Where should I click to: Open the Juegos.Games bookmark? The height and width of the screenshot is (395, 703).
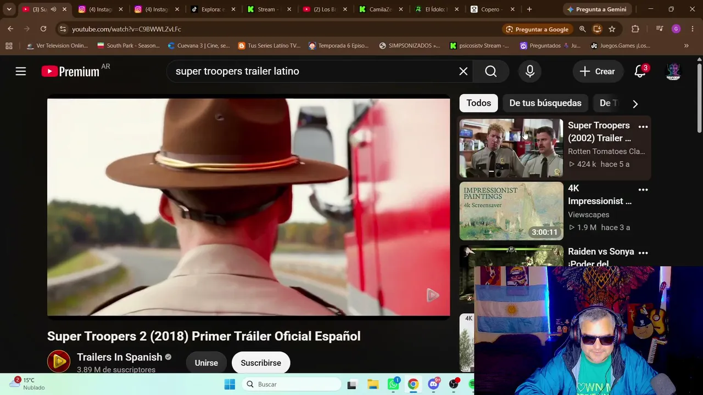pos(621,46)
